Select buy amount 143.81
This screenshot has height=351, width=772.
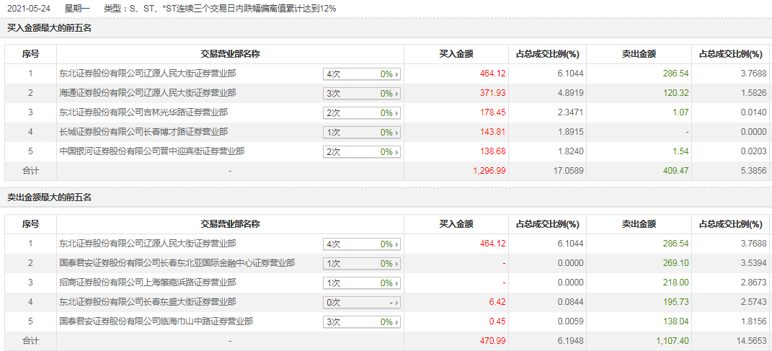[x=493, y=132]
